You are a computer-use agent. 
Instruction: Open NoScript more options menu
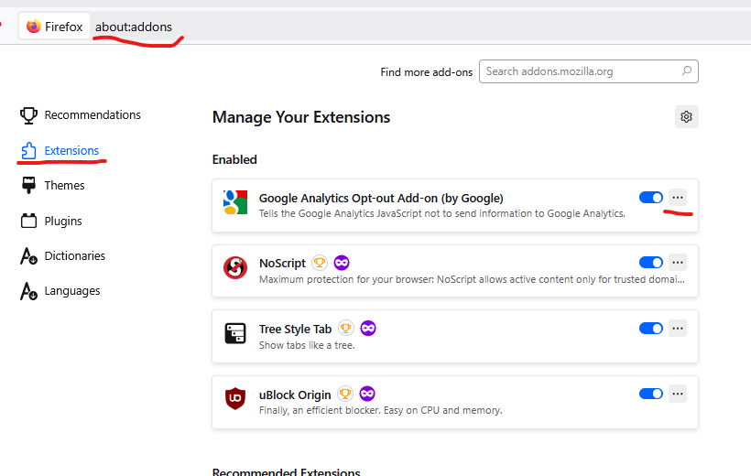(x=677, y=263)
